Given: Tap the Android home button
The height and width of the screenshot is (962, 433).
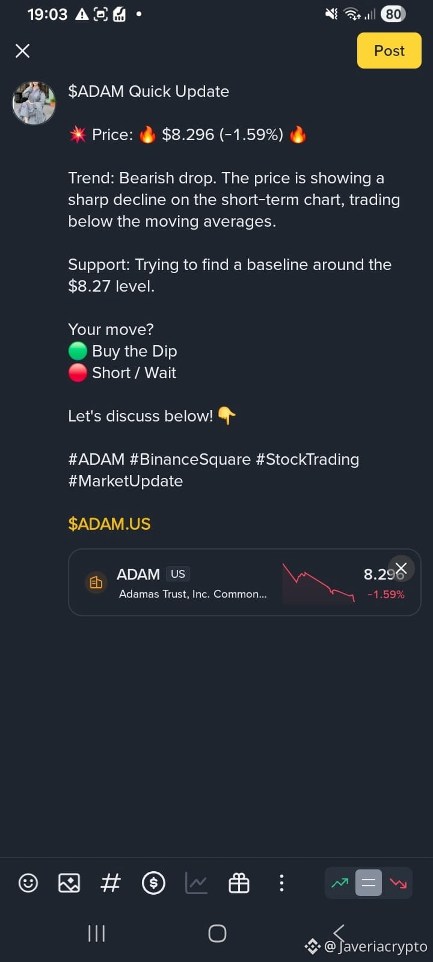Looking at the screenshot, I should coord(217,933).
